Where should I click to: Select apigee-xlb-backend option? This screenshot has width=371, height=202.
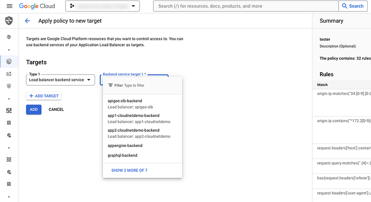point(142,104)
